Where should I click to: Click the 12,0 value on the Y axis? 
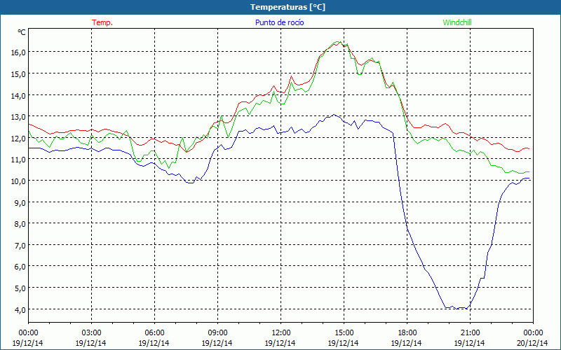click(18, 138)
